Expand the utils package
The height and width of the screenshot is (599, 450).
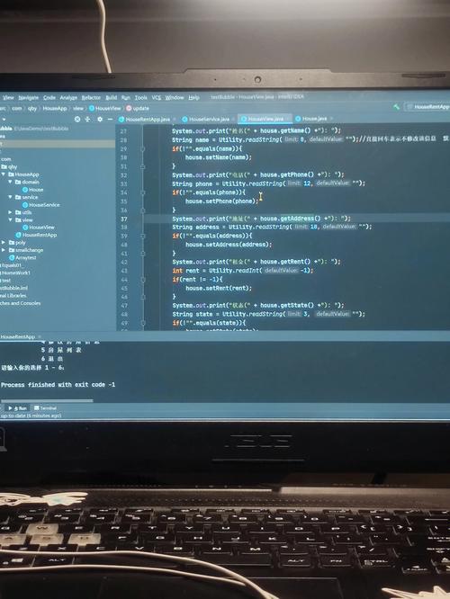[10, 212]
